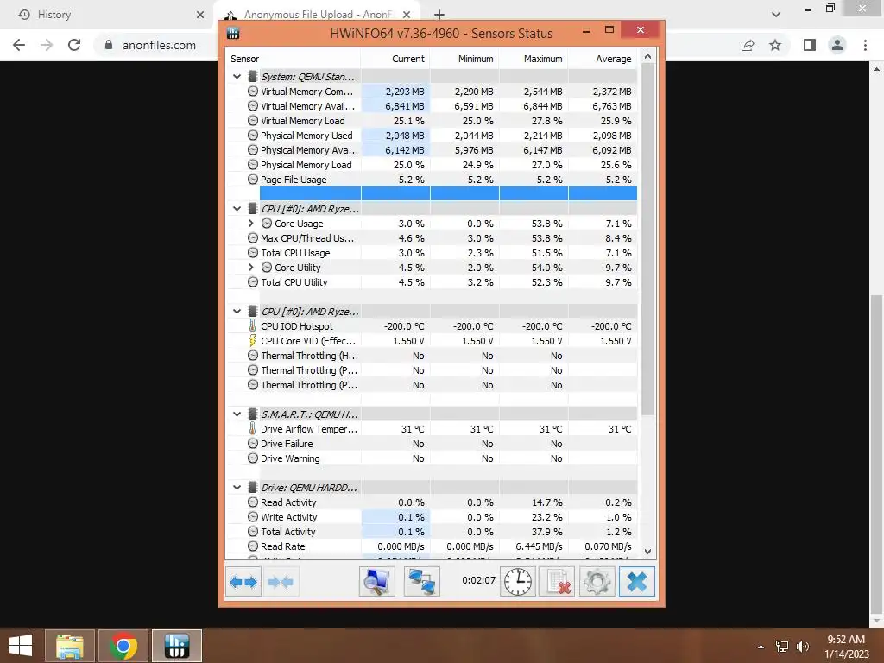This screenshot has width=884, height=663.
Task: Bookmark this page with star icon in Chrome
Action: (x=776, y=45)
